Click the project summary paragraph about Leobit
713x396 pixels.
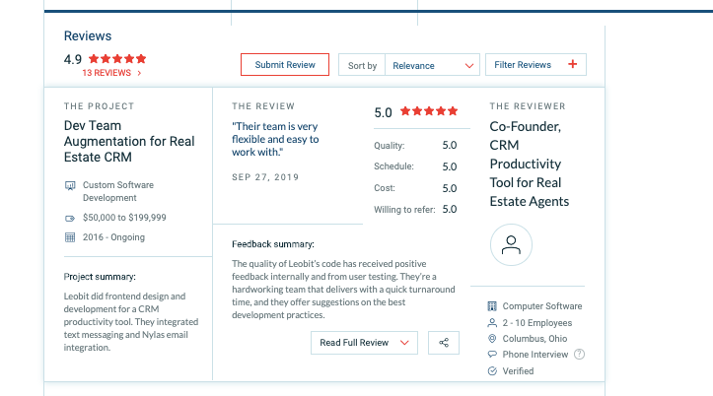click(131, 321)
